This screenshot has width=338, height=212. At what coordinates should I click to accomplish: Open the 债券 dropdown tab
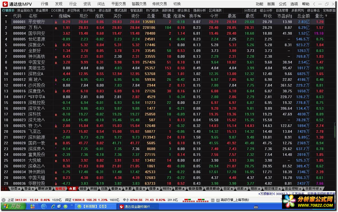pyautogui.click(x=154, y=189)
